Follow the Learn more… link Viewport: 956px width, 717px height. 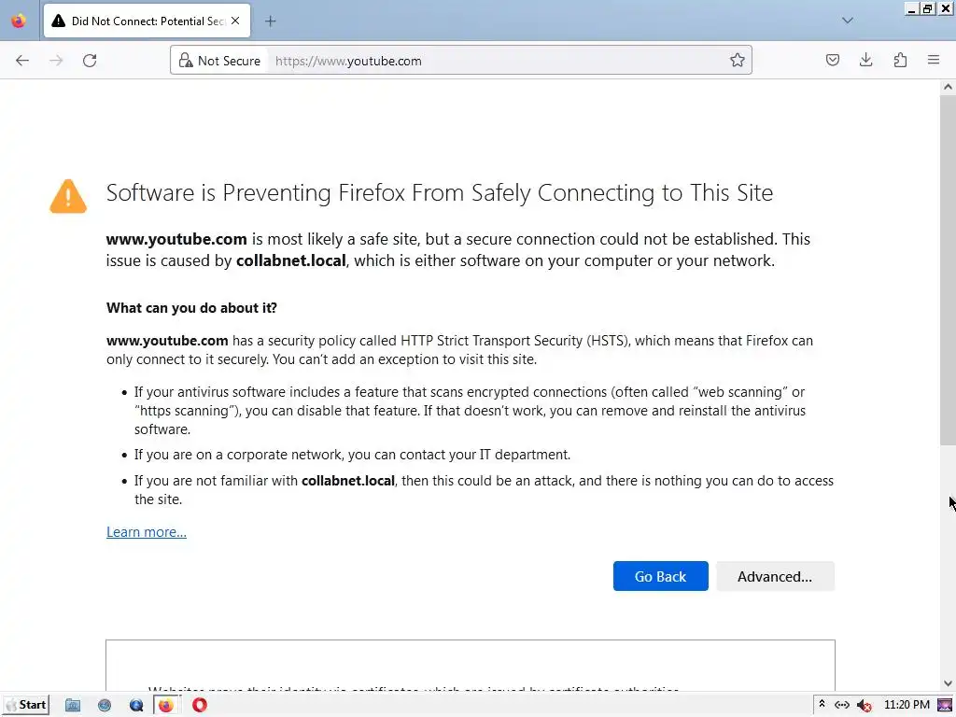pos(147,532)
